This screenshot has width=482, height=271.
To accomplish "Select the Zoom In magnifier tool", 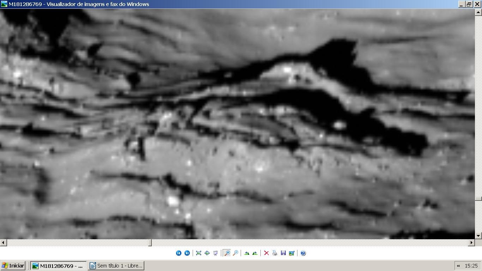I will pos(227,253).
